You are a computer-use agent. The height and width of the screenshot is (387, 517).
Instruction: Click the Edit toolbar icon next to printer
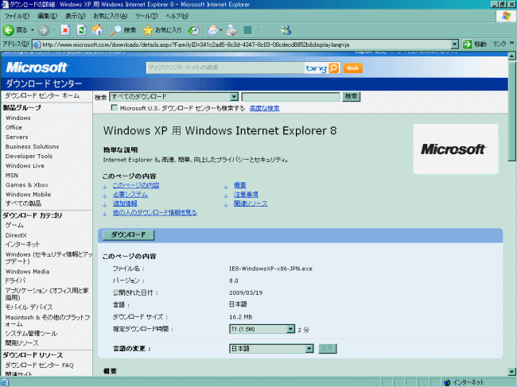pos(248,30)
